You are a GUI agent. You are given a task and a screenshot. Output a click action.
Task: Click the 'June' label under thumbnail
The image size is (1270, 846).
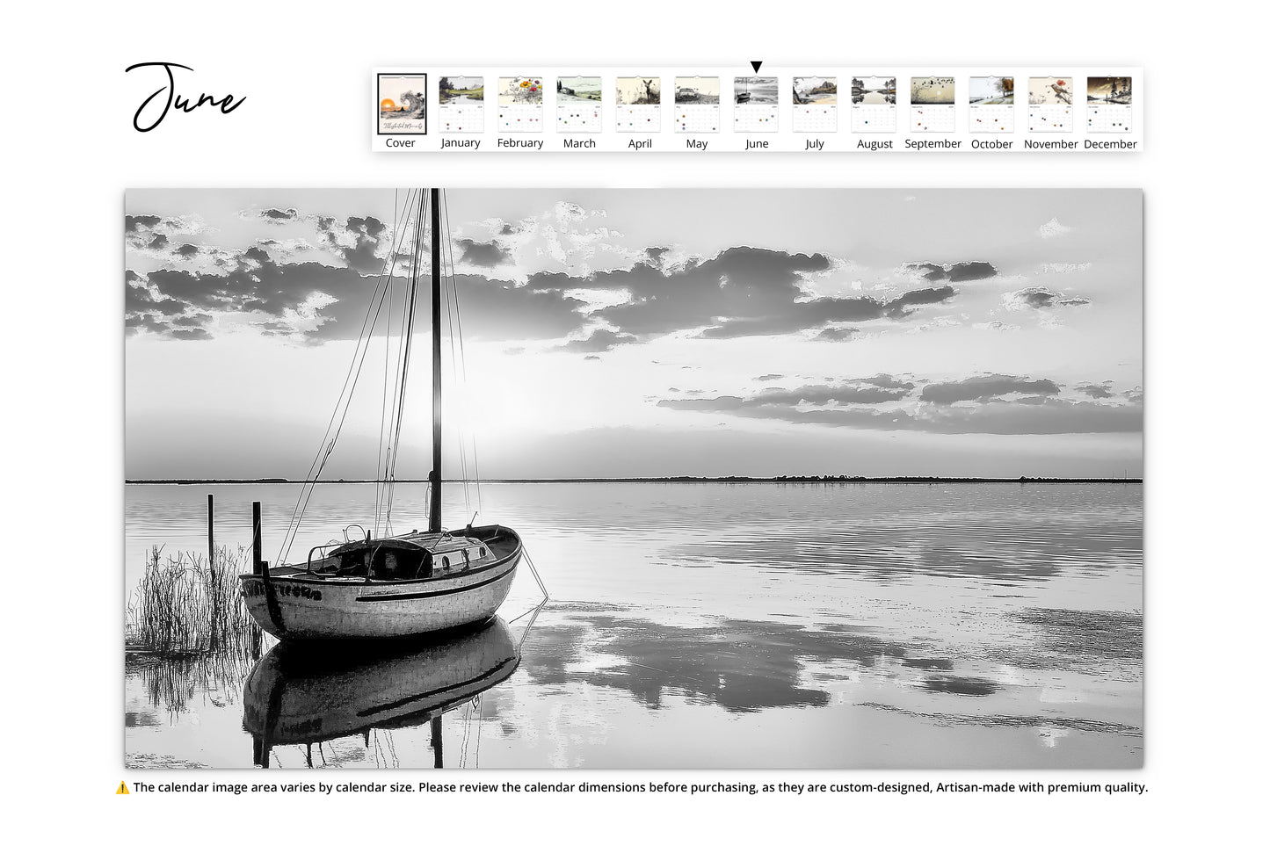(x=757, y=144)
